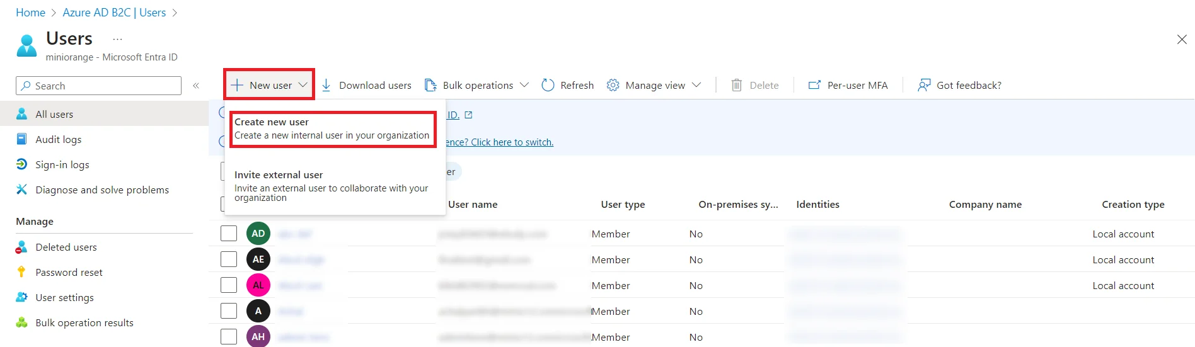Tick the checkbox for the AD user row
The width and height of the screenshot is (1195, 347).
click(x=229, y=234)
